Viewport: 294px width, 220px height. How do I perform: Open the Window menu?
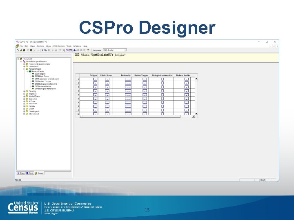point(77,46)
